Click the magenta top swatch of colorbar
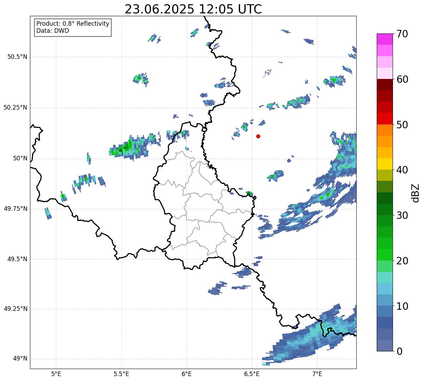The image size is (424, 381). (x=384, y=39)
